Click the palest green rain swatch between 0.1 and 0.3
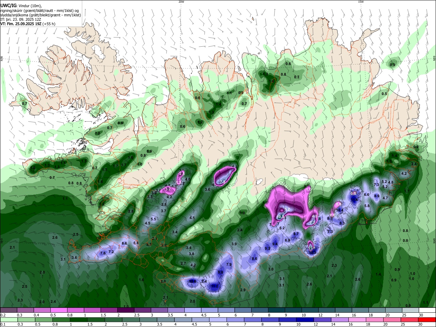 click(x=9, y=320)
